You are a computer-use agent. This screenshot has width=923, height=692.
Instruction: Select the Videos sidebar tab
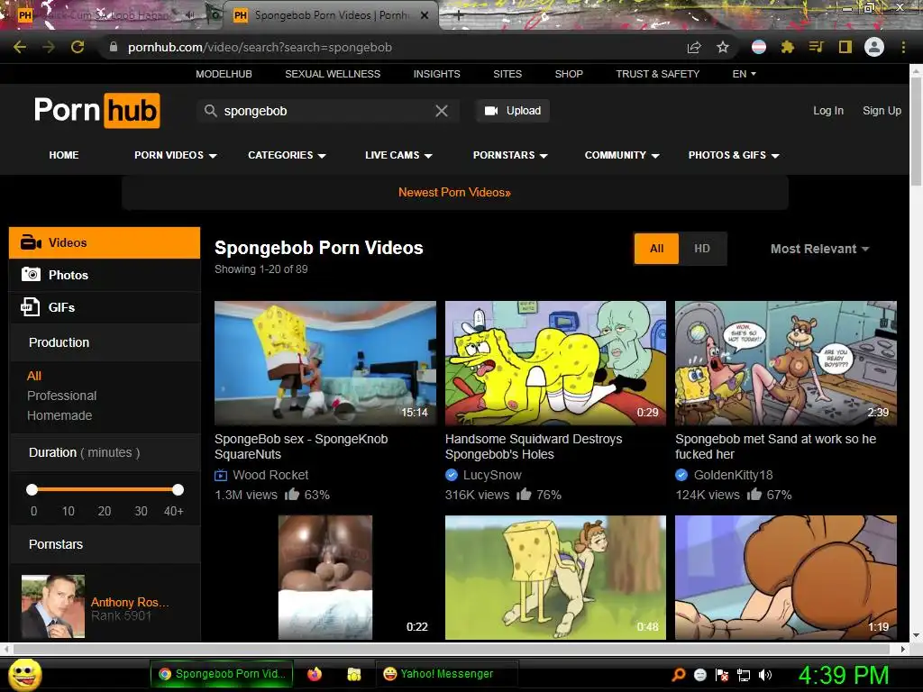click(x=105, y=242)
